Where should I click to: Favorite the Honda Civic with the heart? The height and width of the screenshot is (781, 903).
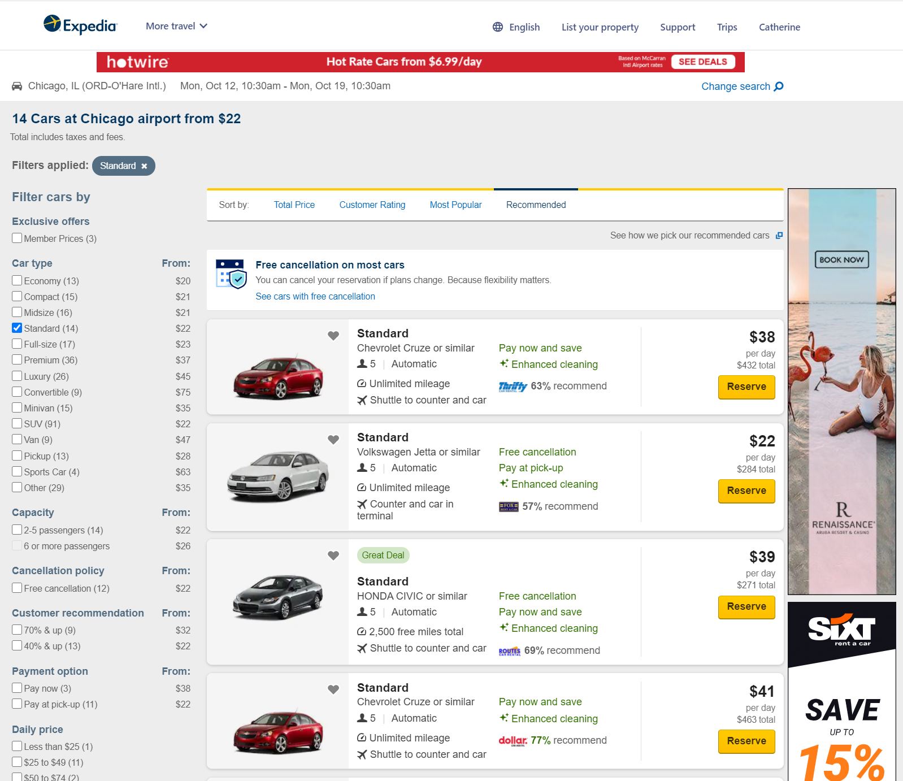point(333,556)
